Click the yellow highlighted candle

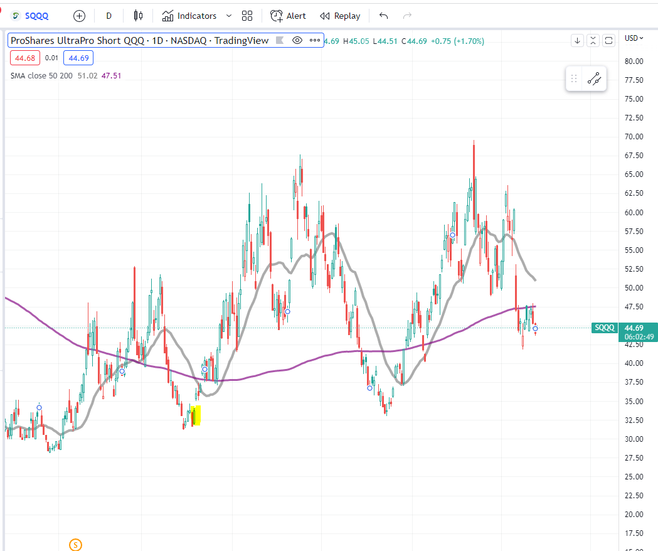pyautogui.click(x=196, y=415)
